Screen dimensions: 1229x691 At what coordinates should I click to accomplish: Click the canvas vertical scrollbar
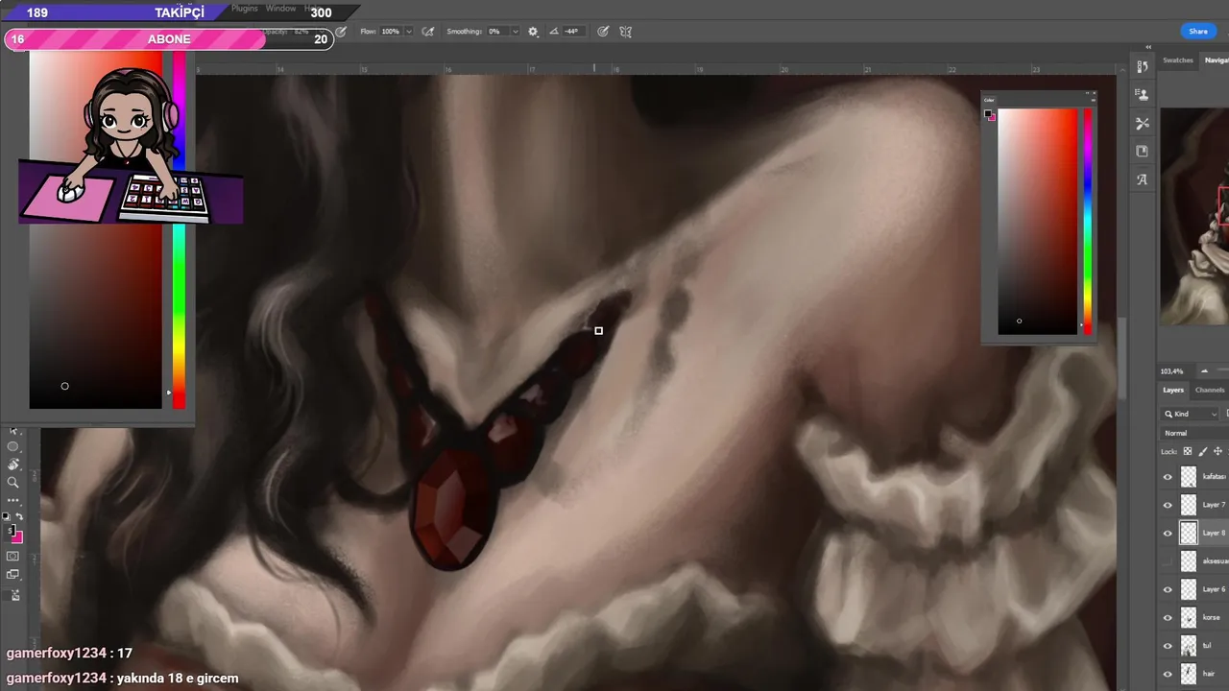tap(1121, 360)
